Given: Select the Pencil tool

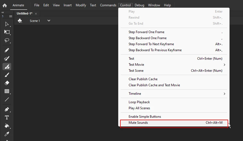Looking at the screenshot, I should (x=7, y=50).
